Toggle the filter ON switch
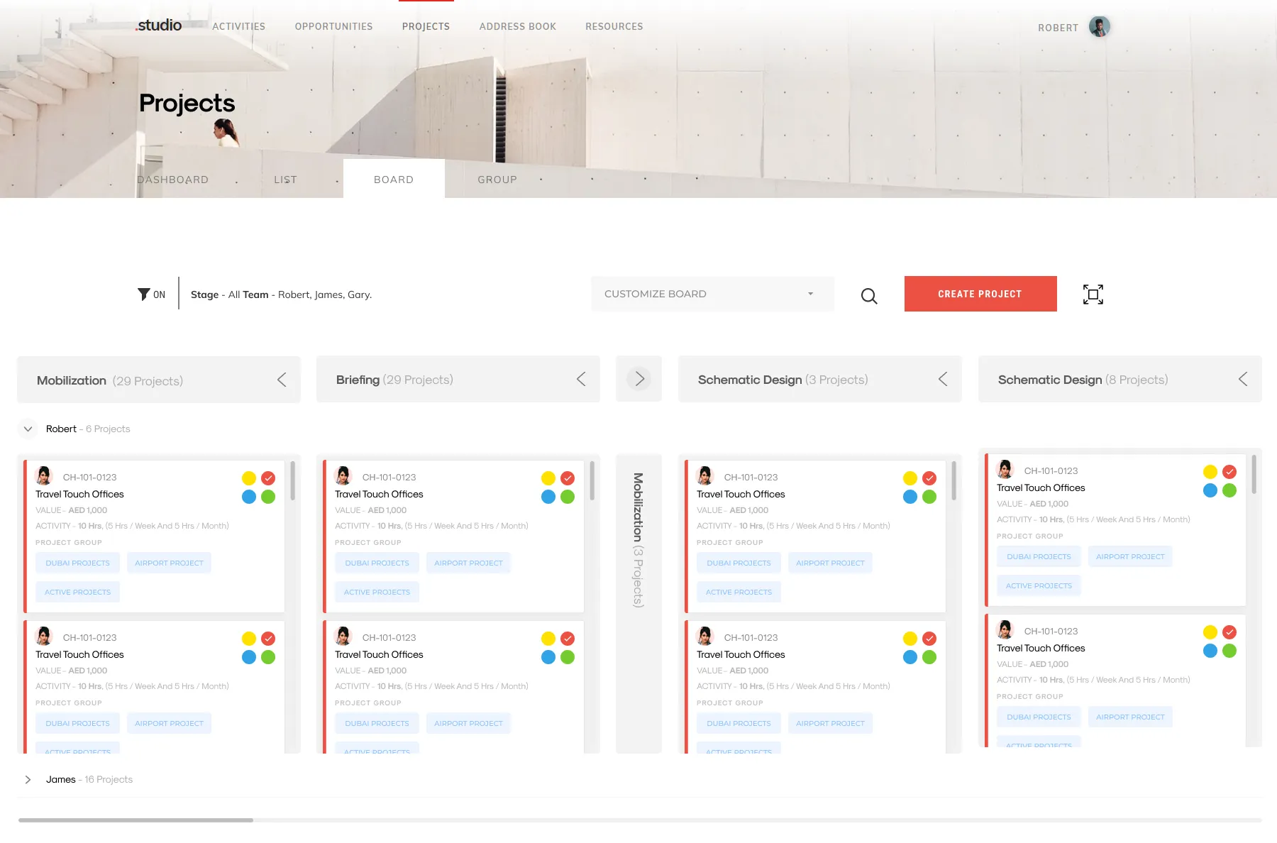Image resolution: width=1277 pixels, height=843 pixels. pyautogui.click(x=159, y=294)
